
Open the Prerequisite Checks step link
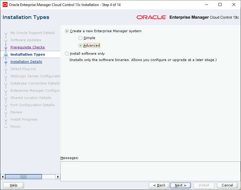click(x=28, y=47)
